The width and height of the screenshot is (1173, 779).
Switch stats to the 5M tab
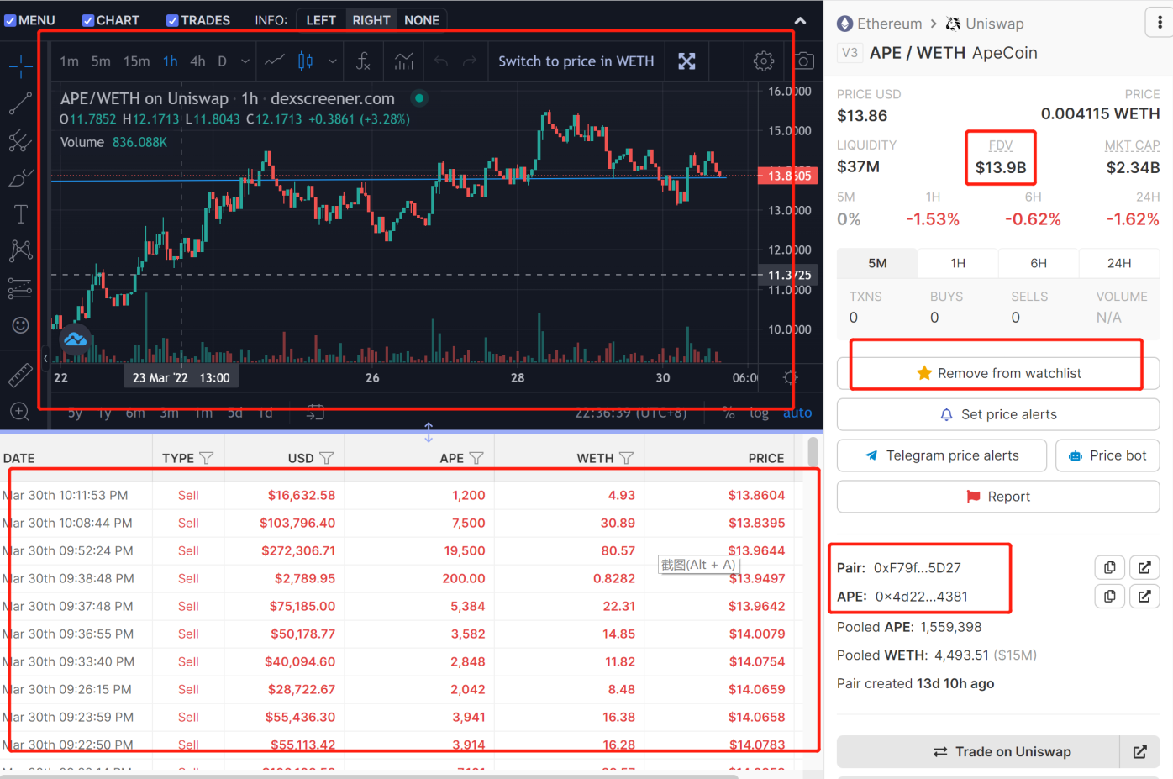coord(877,263)
